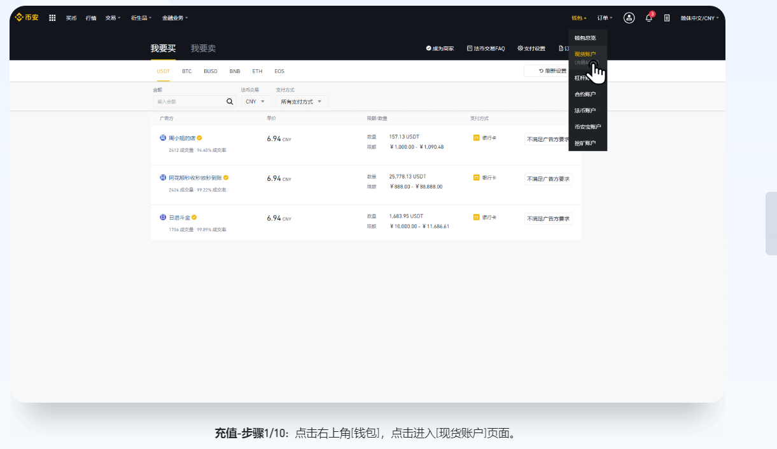Click the app download icon in header
The image size is (777, 449).
coord(666,18)
